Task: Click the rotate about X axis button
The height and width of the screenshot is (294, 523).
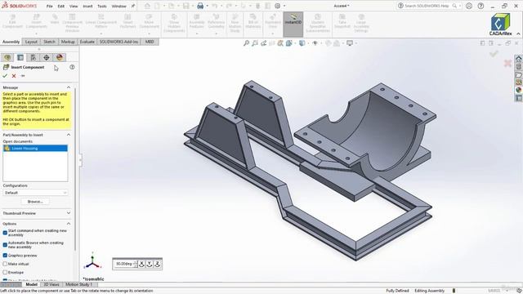Action: click(141, 264)
